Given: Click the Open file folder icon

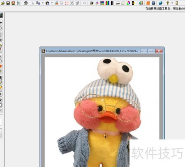Looking at the screenshot, I should click(2, 3).
